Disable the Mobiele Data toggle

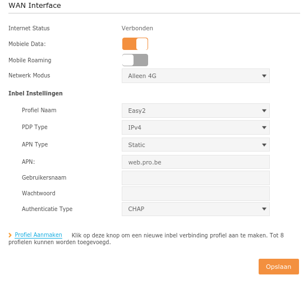(x=135, y=44)
